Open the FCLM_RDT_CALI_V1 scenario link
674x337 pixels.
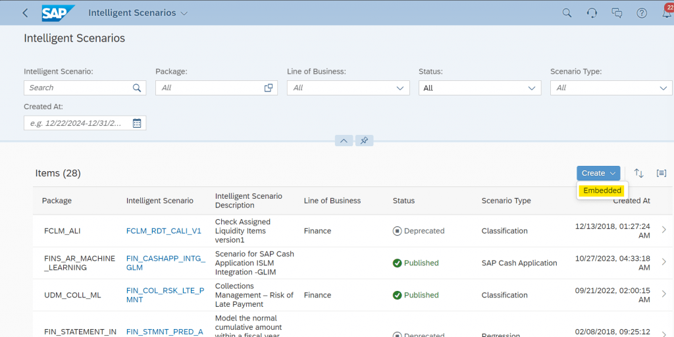coord(164,231)
